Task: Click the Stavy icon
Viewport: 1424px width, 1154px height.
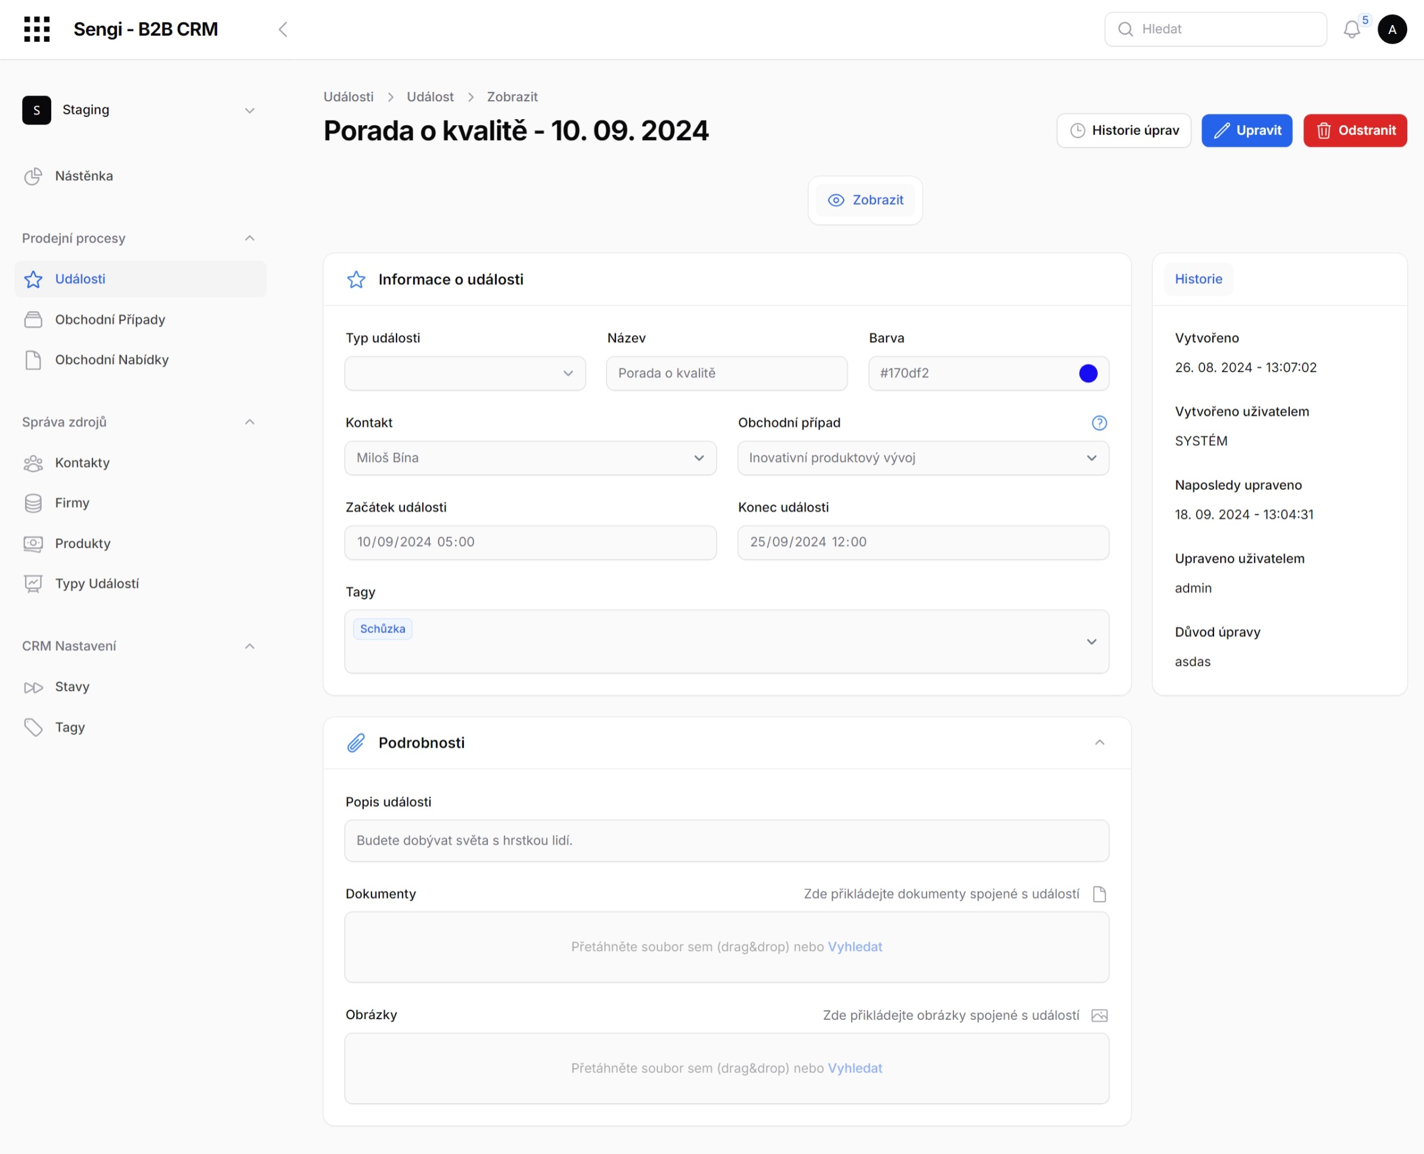Action: 33,687
